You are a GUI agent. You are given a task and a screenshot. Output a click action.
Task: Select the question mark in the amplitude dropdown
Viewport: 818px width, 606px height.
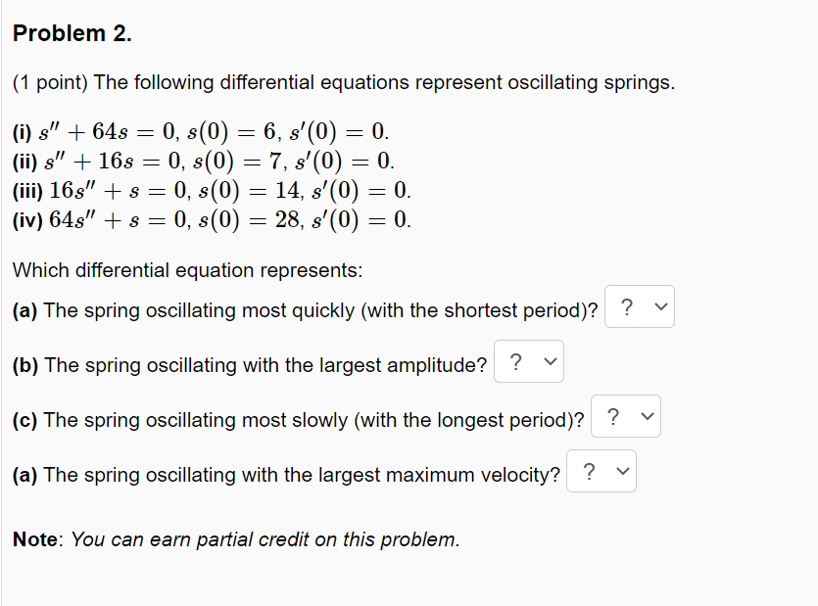(x=516, y=361)
